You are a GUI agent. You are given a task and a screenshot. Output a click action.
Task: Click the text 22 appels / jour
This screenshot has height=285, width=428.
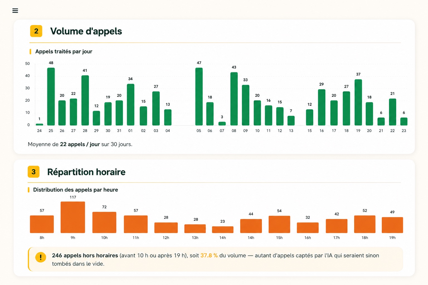point(80,144)
